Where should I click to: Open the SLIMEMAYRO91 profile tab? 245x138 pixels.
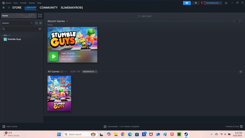point(72,8)
